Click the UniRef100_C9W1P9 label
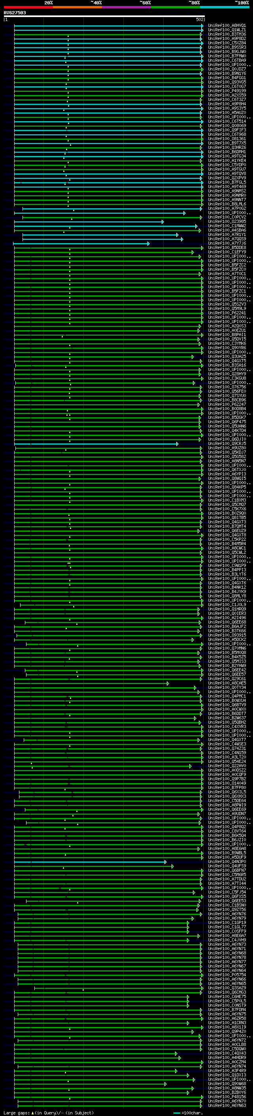 click(227, 565)
